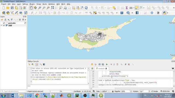The height and width of the screenshot is (98, 175).
Task: Save the script with editor floppy icon
Action: 100,64
